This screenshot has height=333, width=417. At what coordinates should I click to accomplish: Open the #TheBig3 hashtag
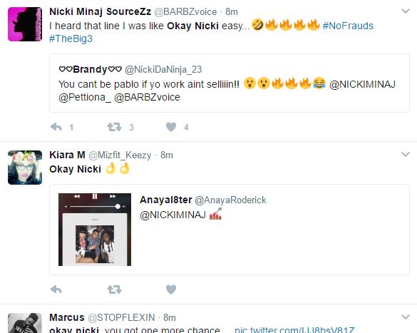71,39
